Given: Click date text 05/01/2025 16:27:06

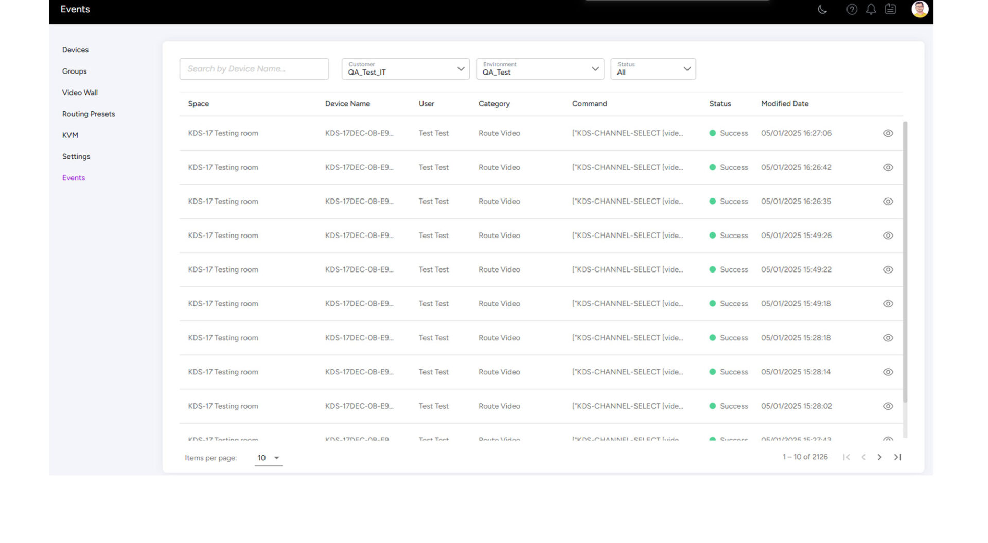Looking at the screenshot, I should (x=796, y=133).
